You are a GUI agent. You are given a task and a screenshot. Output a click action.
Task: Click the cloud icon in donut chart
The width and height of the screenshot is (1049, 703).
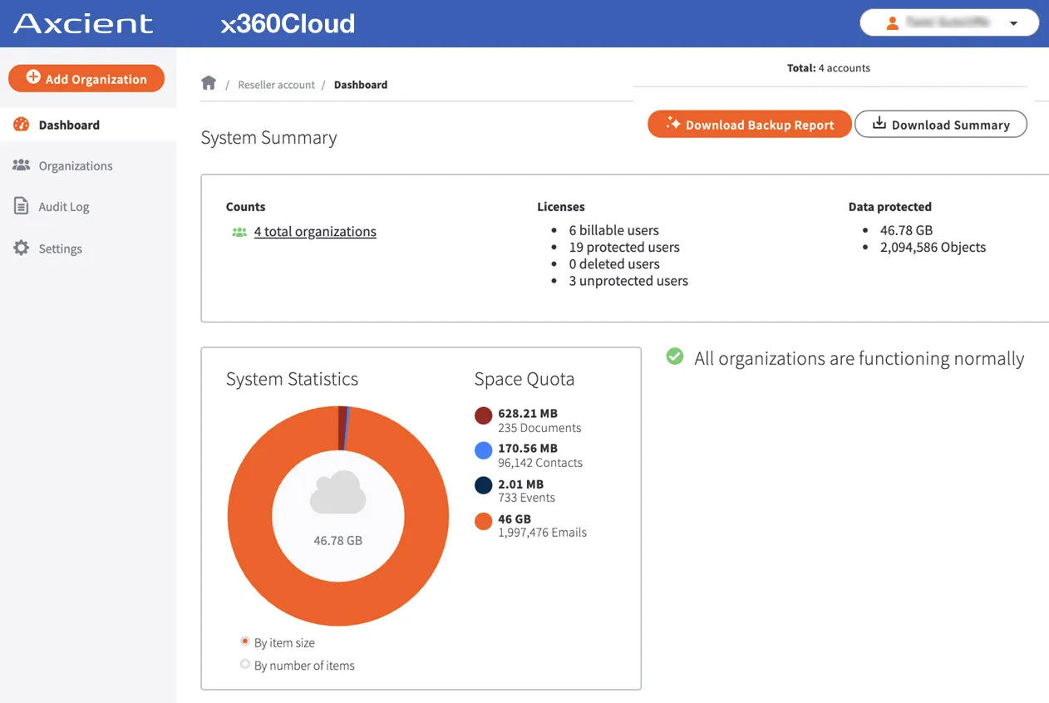[337, 493]
